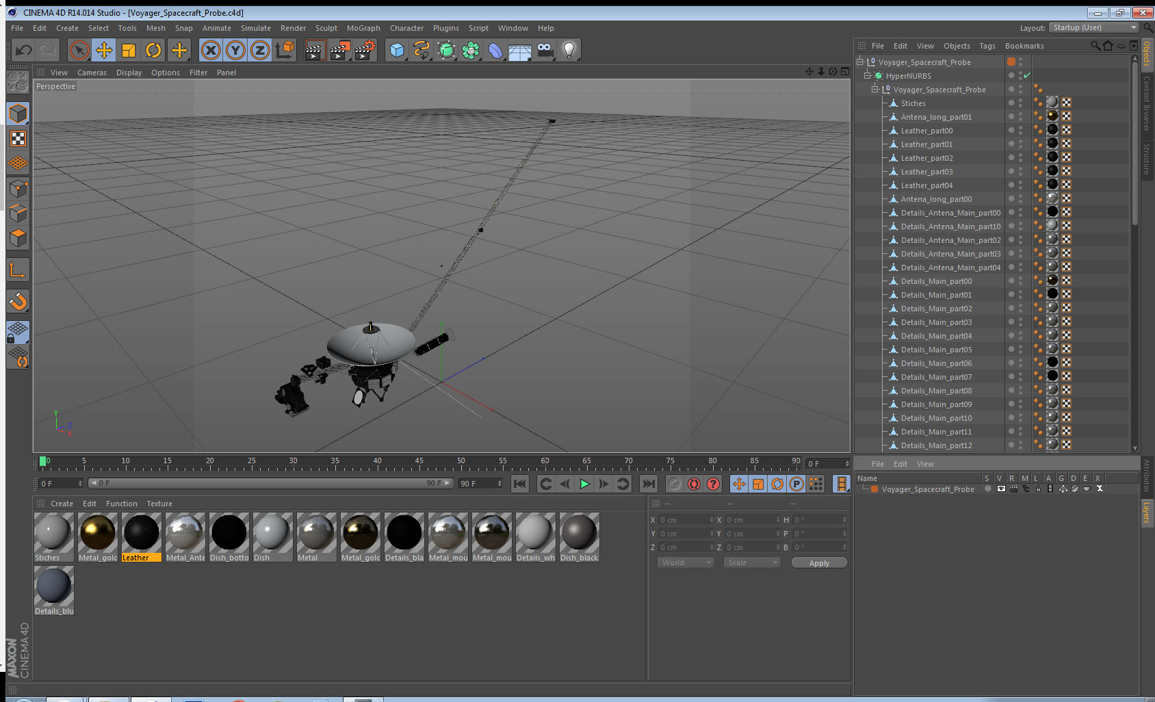Select the Live Selection tool
The height and width of the screenshot is (702, 1155).
[x=79, y=50]
